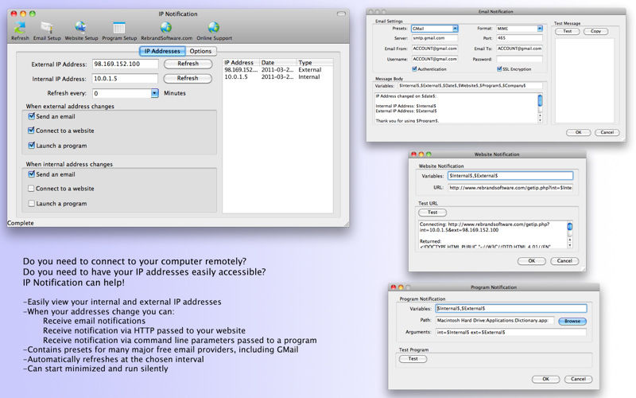Click the Refresh toolbar icon
The height and width of the screenshot is (398, 636).
click(20, 31)
